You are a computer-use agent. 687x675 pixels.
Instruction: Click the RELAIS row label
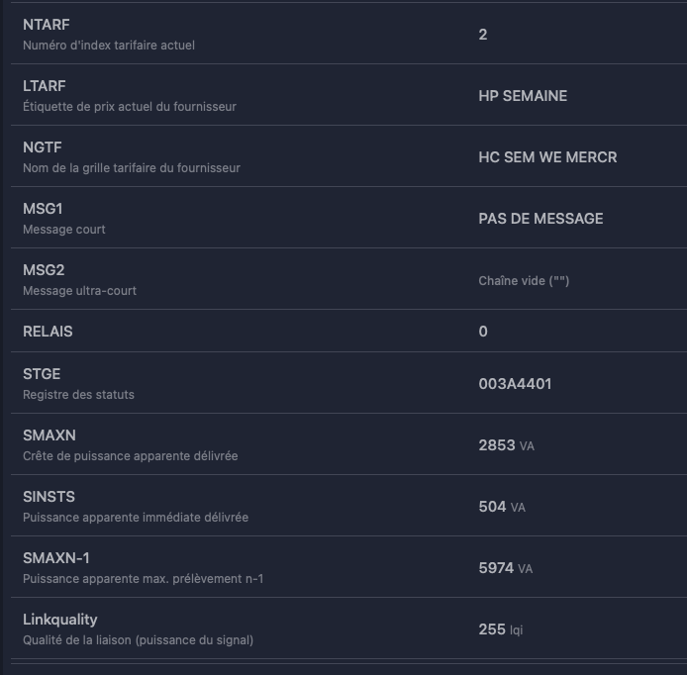pos(48,332)
